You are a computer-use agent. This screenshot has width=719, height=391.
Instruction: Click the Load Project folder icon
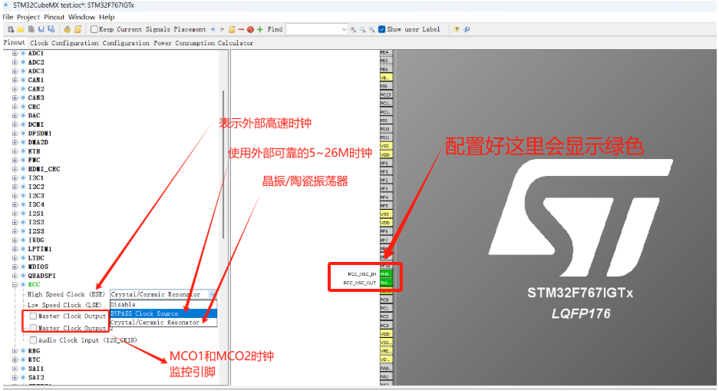tap(21, 29)
